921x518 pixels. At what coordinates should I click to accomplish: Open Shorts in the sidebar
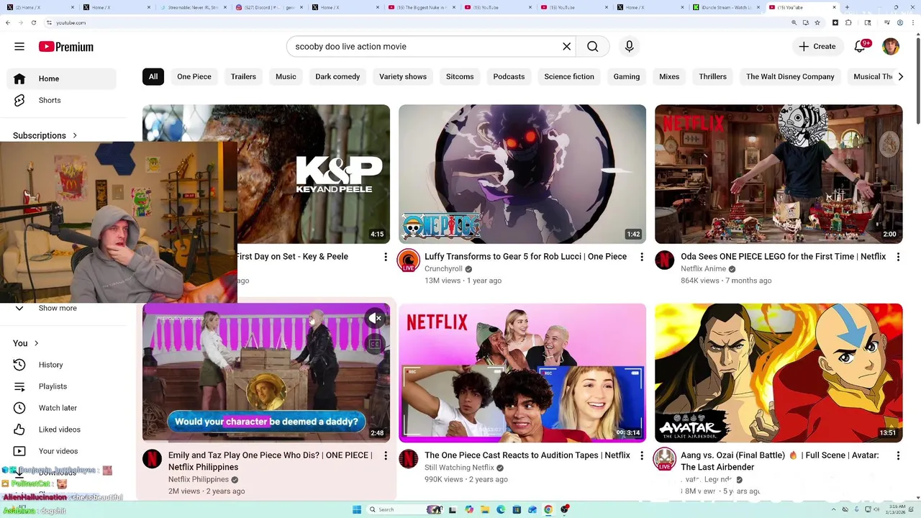tap(62, 100)
